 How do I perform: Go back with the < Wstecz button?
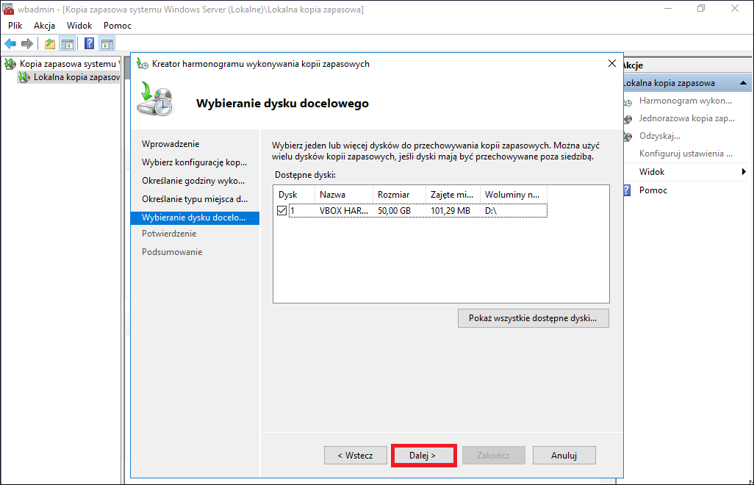356,455
